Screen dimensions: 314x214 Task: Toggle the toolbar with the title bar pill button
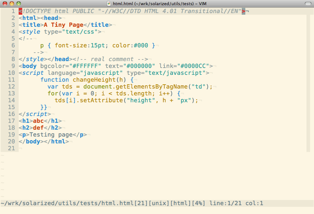point(308,4)
